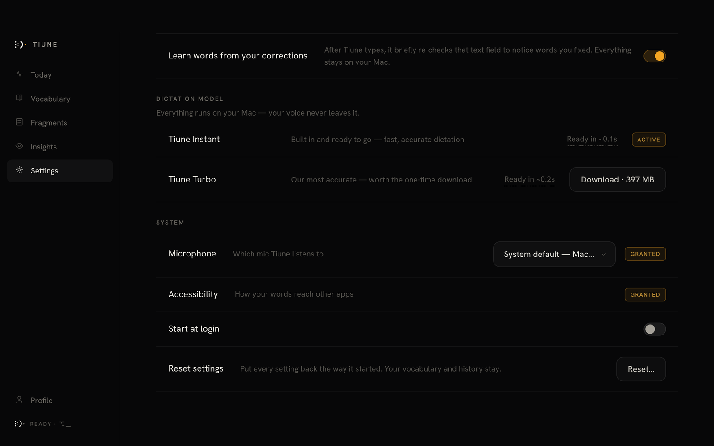
Task: Click "Our most accurate" Turbo description
Action: point(381,180)
